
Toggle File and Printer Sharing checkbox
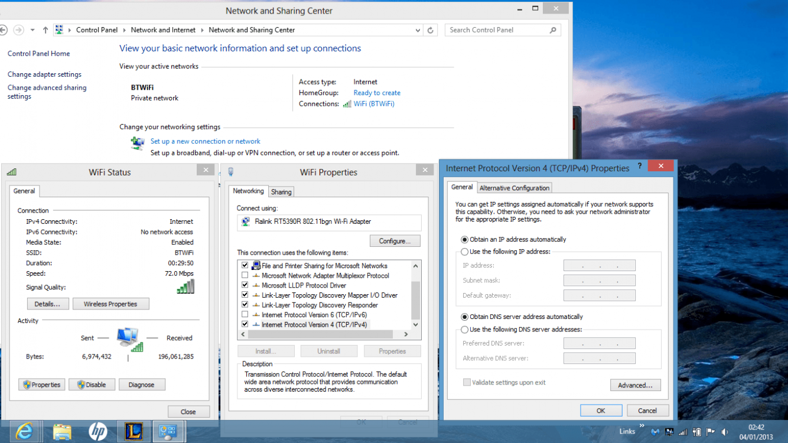245,266
